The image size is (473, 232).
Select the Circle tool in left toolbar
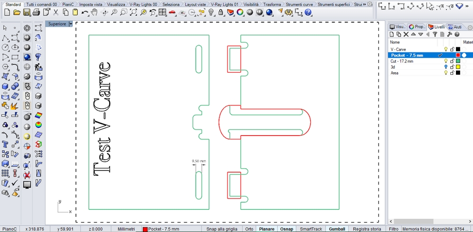click(x=5, y=47)
